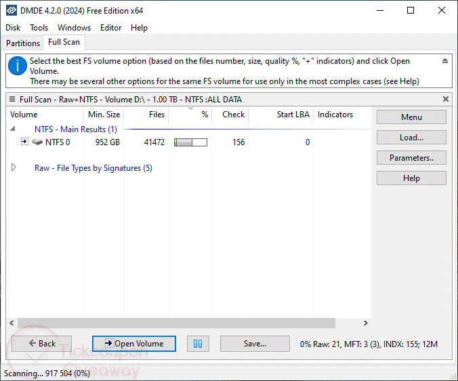The image size is (458, 381).
Task: Click the Open Volume button
Action: tap(134, 344)
